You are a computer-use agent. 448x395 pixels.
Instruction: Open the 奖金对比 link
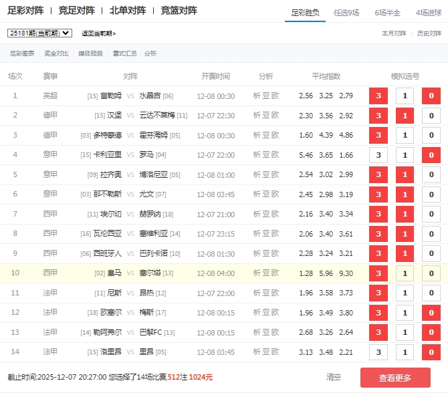pyautogui.click(x=56, y=53)
